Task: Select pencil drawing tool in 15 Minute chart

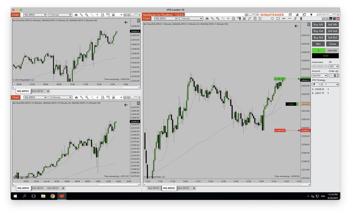Action: tap(82, 97)
